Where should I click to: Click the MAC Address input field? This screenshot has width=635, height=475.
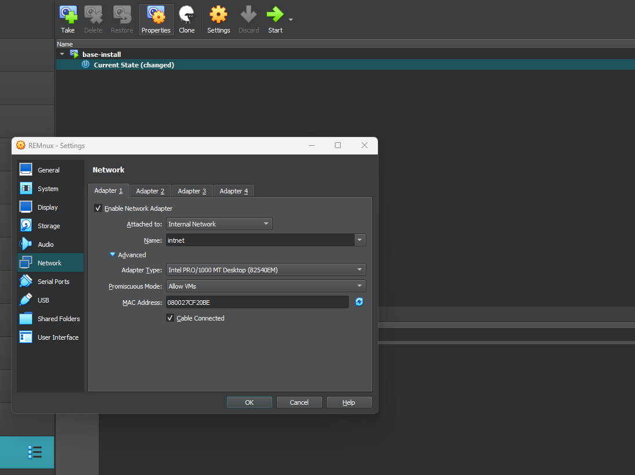pyautogui.click(x=257, y=302)
